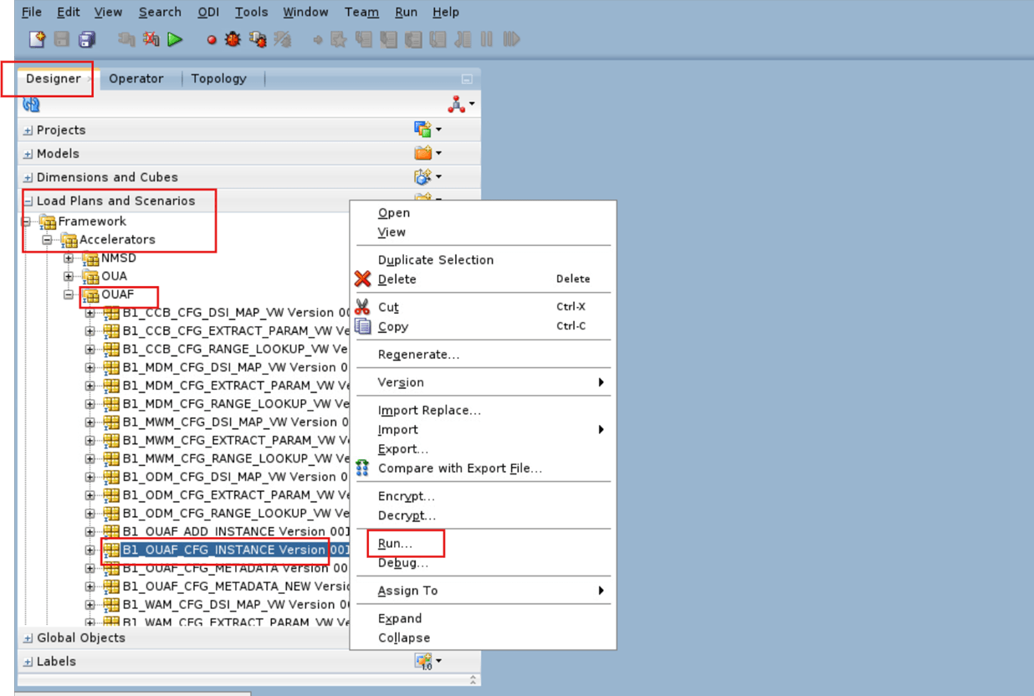Expand the NMSD tree node
The width and height of the screenshot is (1034, 696).
tap(68, 258)
